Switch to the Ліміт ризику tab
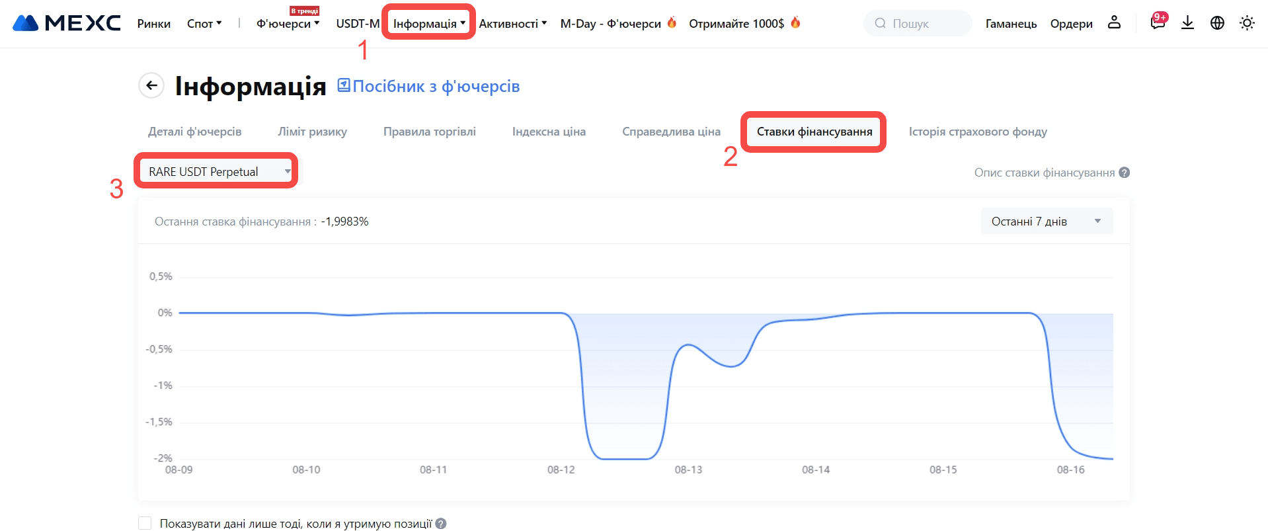The width and height of the screenshot is (1268, 531). pos(312,132)
